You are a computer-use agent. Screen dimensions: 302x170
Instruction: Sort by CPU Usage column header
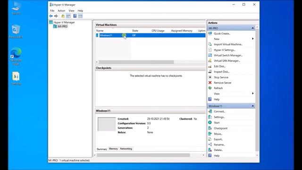(x=158, y=31)
